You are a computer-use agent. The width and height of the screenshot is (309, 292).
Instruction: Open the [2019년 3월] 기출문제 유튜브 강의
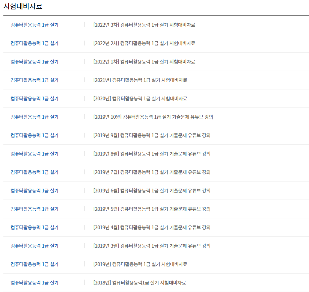pos(152,246)
